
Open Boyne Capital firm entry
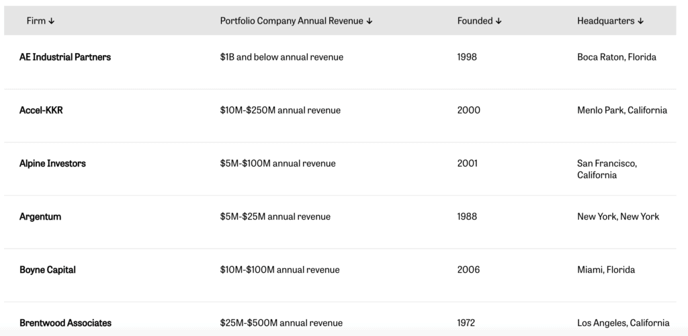48,269
